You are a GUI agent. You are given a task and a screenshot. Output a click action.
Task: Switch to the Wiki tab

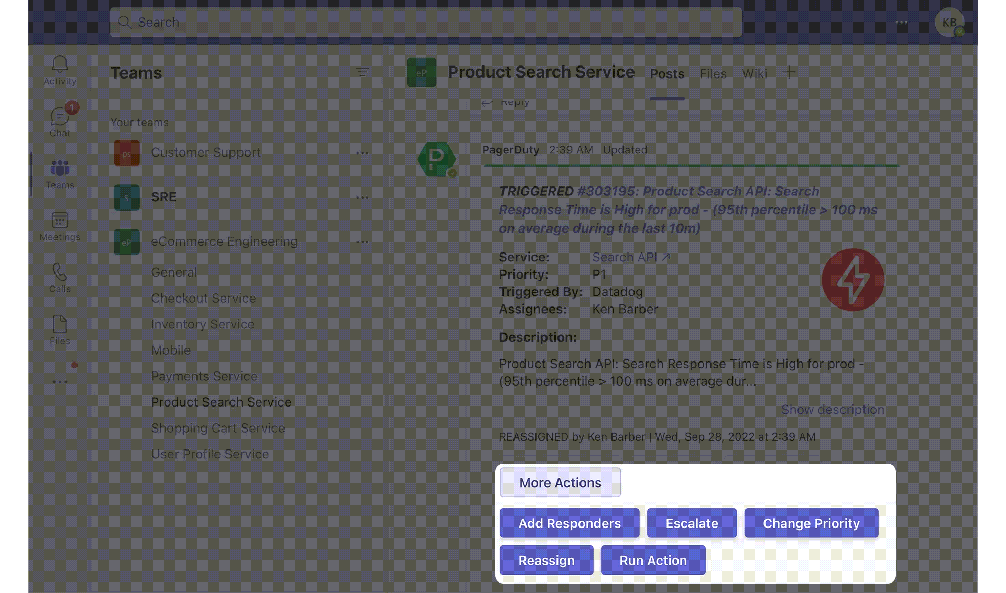point(754,74)
